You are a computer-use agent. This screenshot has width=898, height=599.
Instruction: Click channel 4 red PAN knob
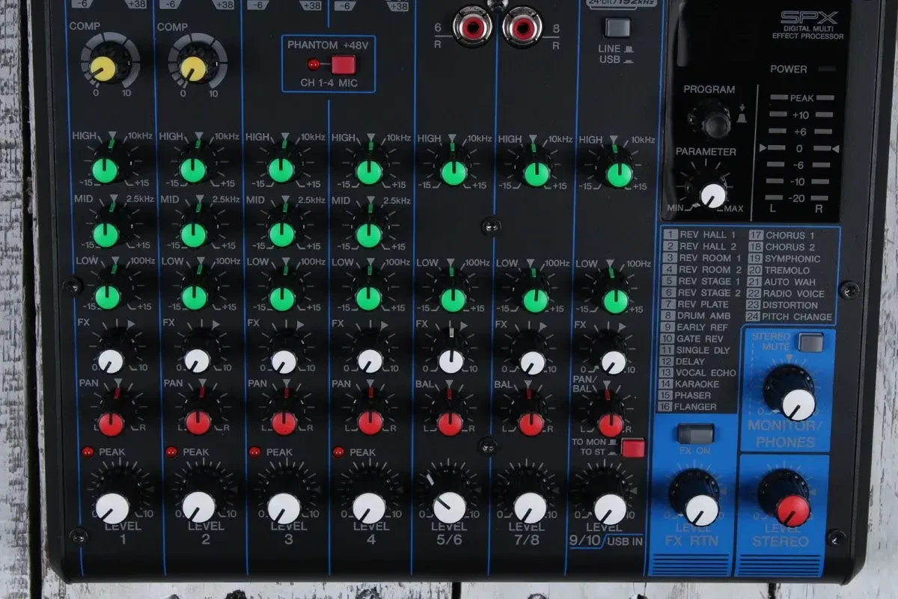[370, 423]
